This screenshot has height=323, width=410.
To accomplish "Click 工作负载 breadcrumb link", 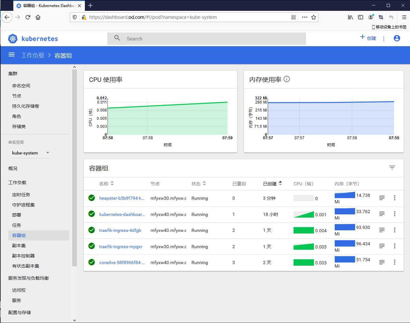I will click(33, 55).
